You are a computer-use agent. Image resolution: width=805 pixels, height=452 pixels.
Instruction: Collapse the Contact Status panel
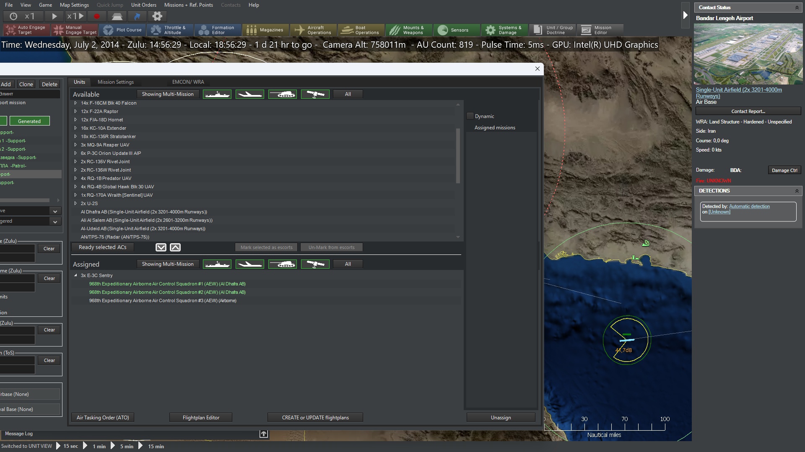pyautogui.click(x=797, y=8)
